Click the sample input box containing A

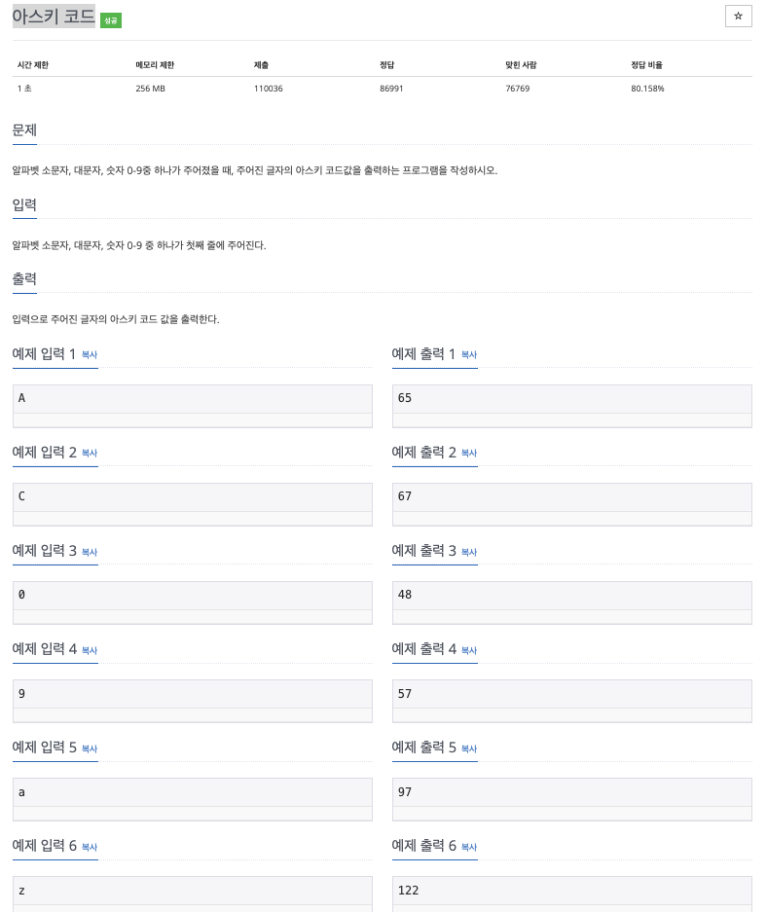click(192, 399)
